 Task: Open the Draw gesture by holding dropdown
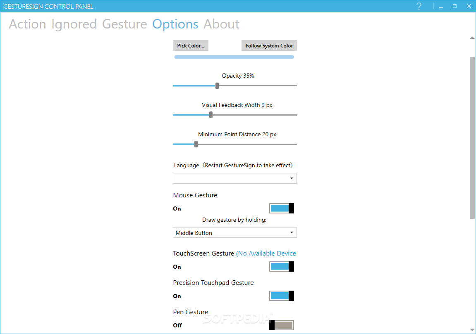coord(234,233)
